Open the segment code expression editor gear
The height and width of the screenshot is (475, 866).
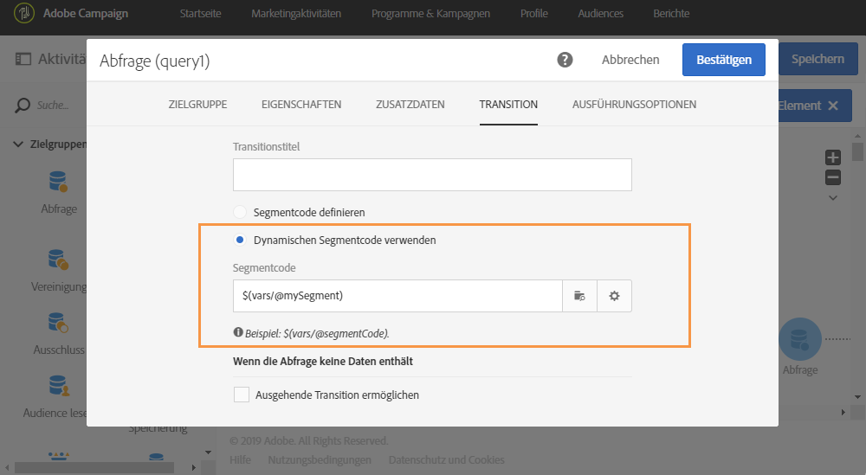(614, 296)
